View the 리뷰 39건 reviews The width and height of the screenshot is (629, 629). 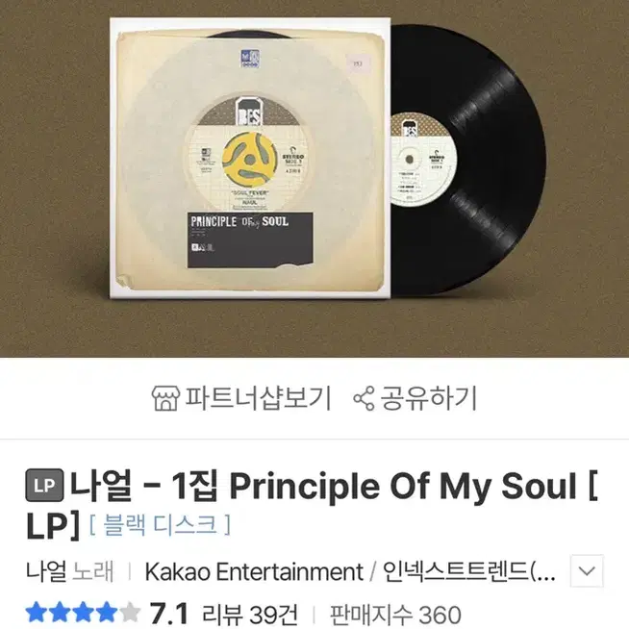tap(250, 615)
